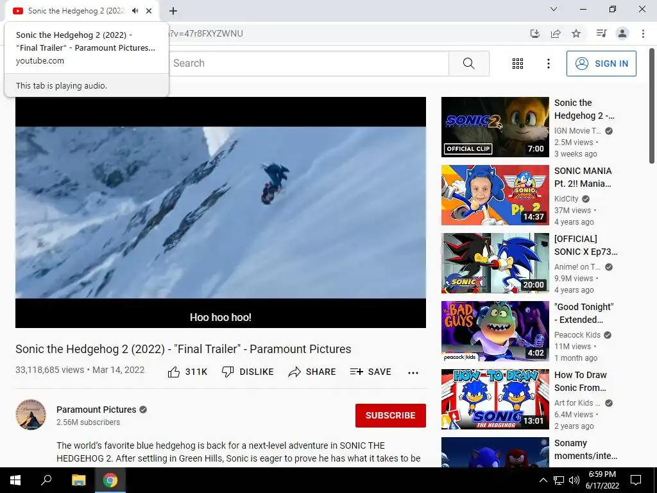Show hidden system tray icons
Viewport: 657px width, 493px height.
coord(543,480)
